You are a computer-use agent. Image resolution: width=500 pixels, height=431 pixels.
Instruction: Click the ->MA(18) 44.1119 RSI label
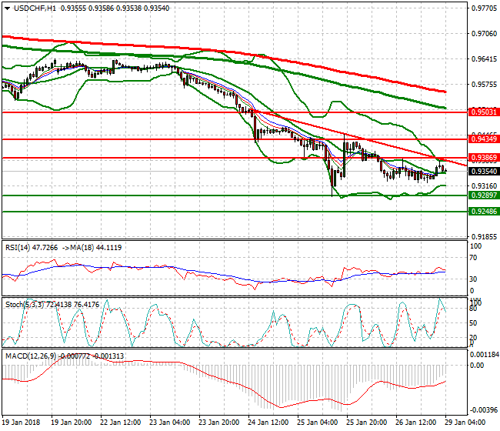coord(92,248)
